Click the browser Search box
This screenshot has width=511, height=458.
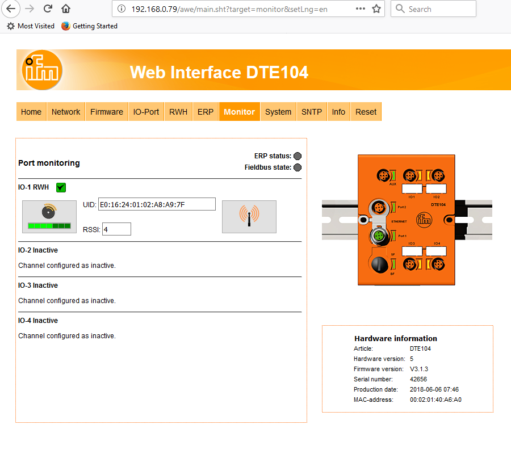(x=433, y=9)
